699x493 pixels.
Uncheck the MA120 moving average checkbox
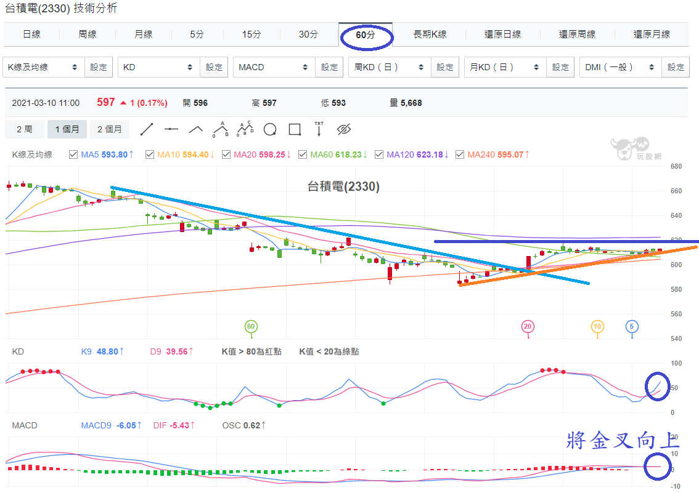click(x=379, y=154)
